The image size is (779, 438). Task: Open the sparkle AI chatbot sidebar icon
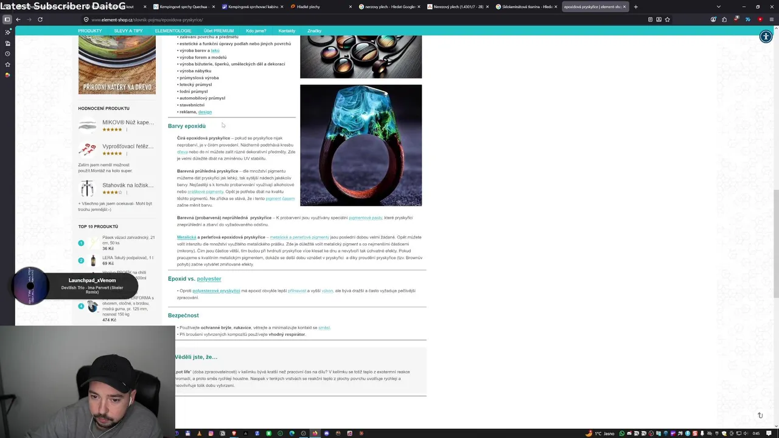[7, 32]
